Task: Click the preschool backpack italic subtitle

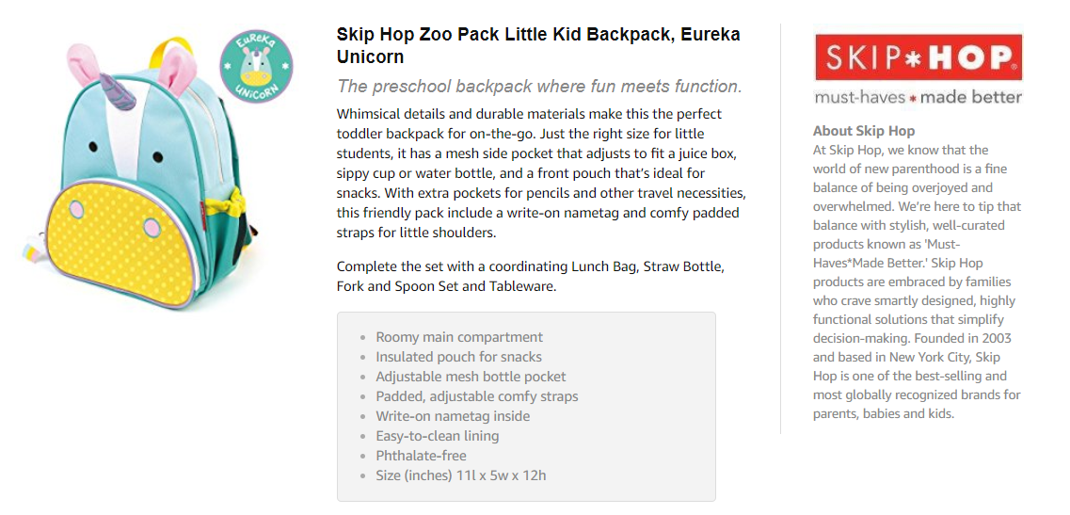Action: 539,87
